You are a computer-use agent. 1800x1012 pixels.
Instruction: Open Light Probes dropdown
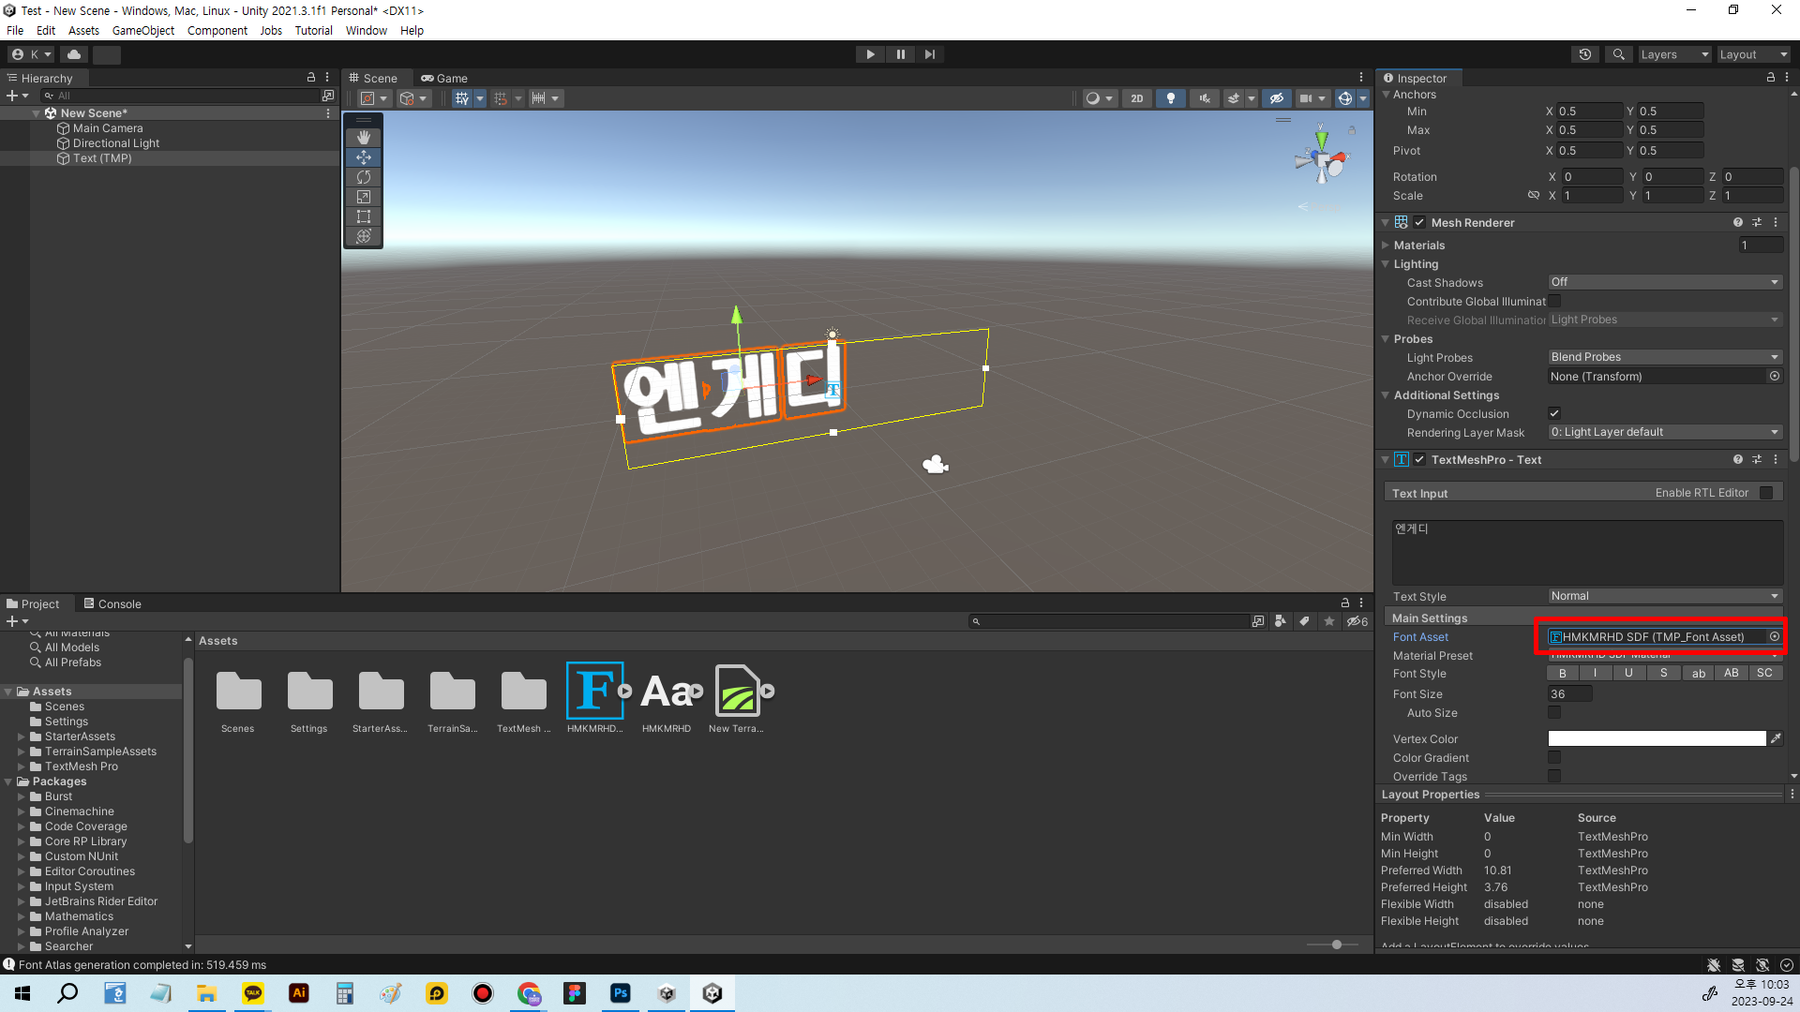(1665, 357)
